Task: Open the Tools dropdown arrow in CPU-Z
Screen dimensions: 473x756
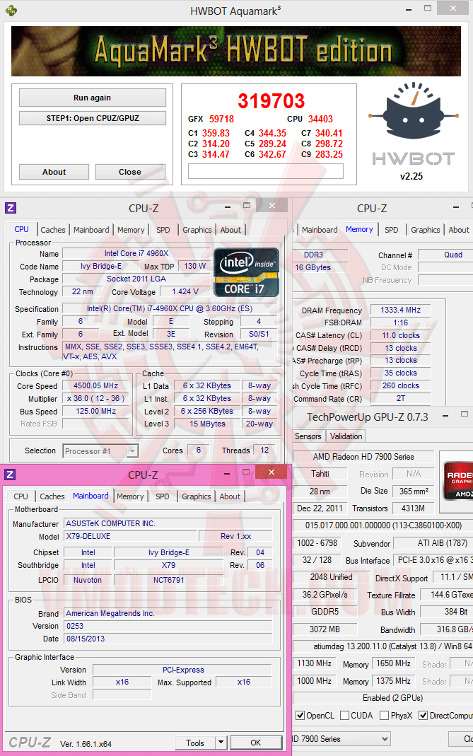Action: coord(221,743)
